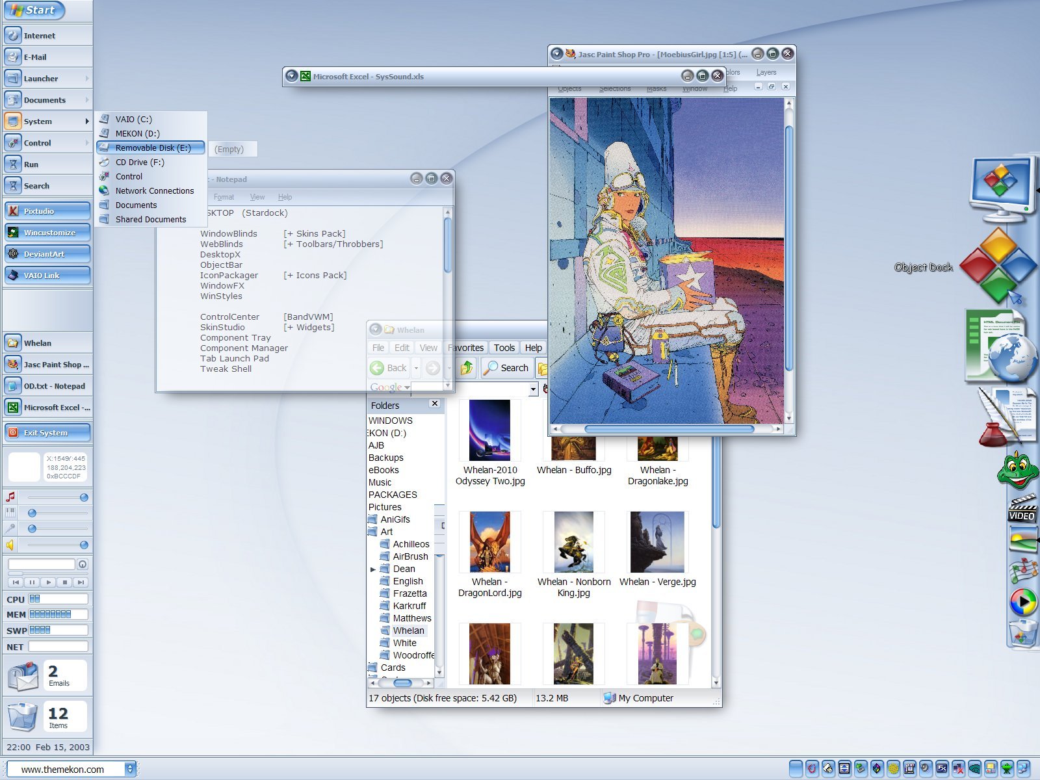This screenshot has height=780, width=1040.
Task: Click the Back button in Explorer
Action: (389, 368)
